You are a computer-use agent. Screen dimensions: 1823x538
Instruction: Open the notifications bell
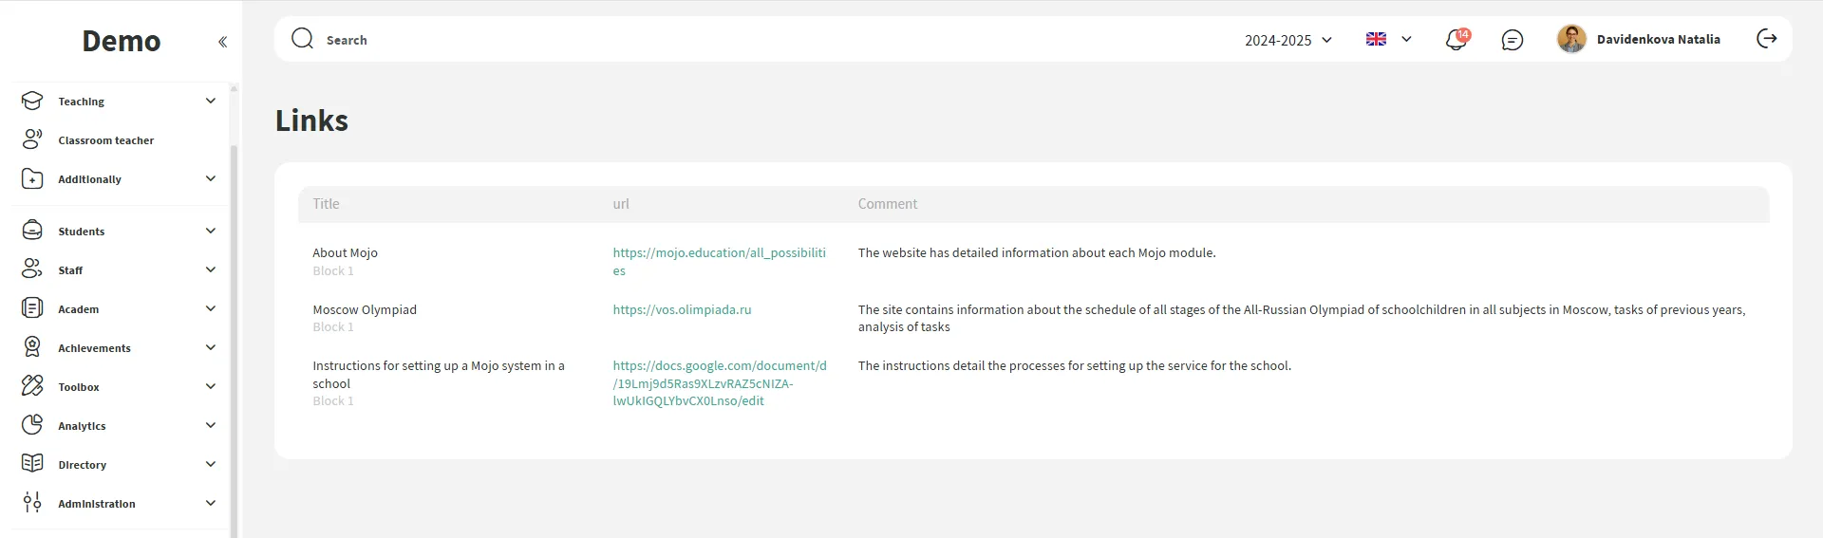[x=1456, y=40]
